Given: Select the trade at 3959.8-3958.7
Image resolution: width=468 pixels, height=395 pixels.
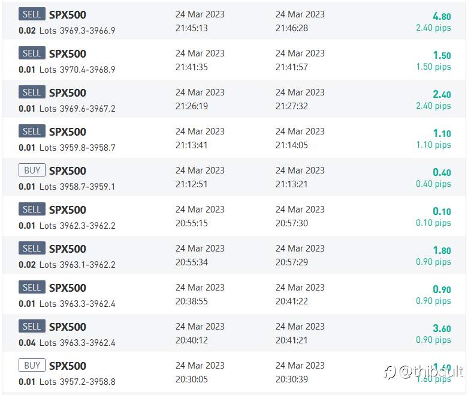Looking at the screenshot, I should [234, 138].
